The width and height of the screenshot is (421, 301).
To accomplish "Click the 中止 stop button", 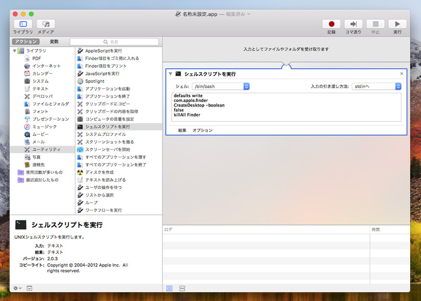I will click(375, 24).
